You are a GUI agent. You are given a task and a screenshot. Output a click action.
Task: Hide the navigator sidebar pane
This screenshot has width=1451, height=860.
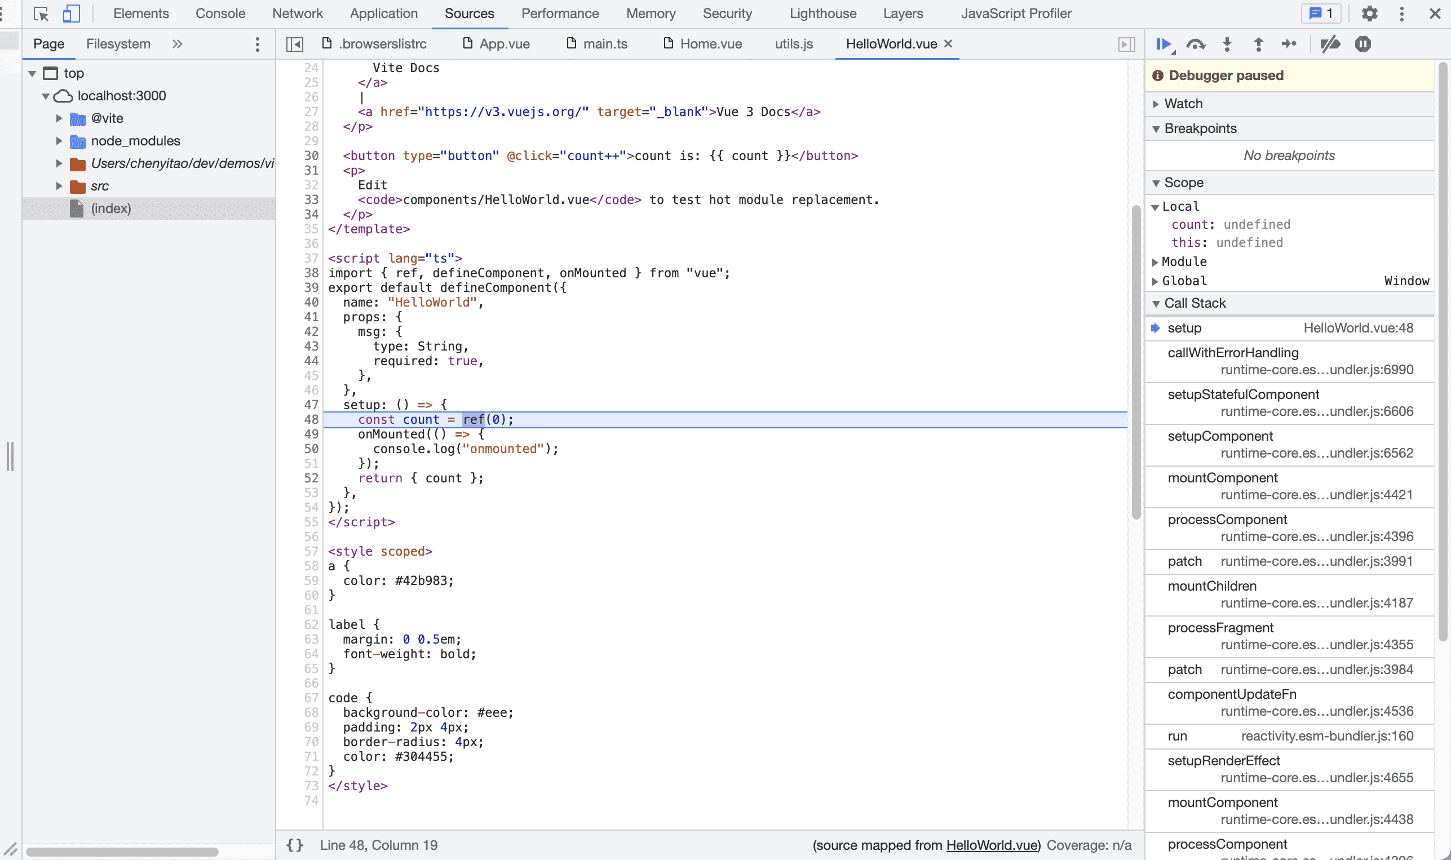point(294,44)
